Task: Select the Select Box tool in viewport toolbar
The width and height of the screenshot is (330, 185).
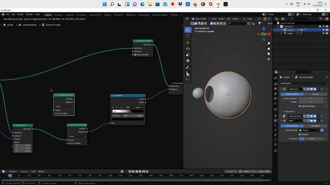Action: (188, 30)
